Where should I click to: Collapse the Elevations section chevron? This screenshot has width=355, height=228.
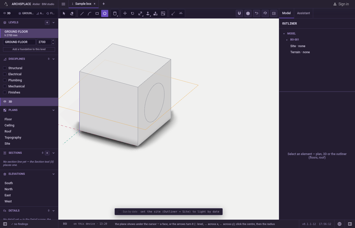click(54, 174)
